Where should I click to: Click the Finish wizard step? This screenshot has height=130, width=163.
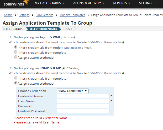[67, 29]
